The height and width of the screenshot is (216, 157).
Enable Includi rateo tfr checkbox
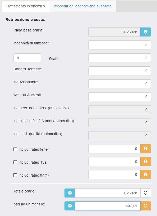(x=15, y=175)
